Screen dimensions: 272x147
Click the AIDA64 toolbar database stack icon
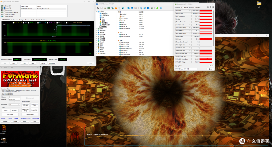[132, 8]
